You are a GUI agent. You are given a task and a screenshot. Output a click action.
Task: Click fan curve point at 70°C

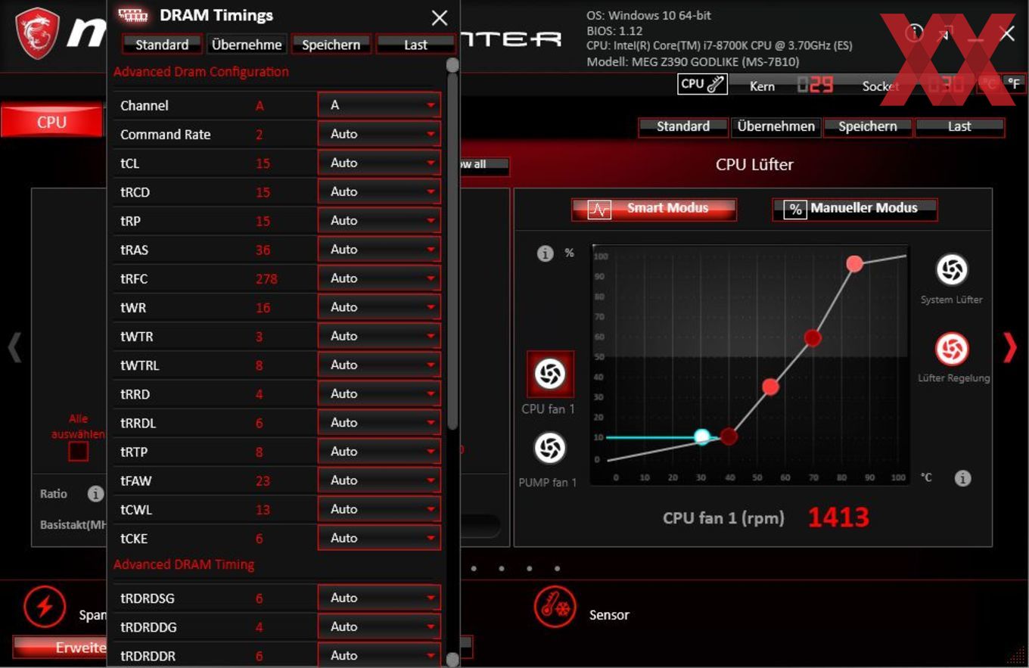[813, 338]
